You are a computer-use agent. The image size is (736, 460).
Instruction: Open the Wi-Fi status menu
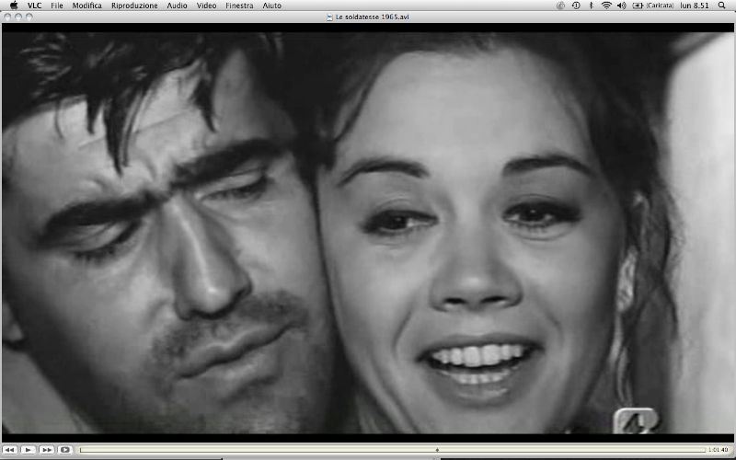point(606,6)
